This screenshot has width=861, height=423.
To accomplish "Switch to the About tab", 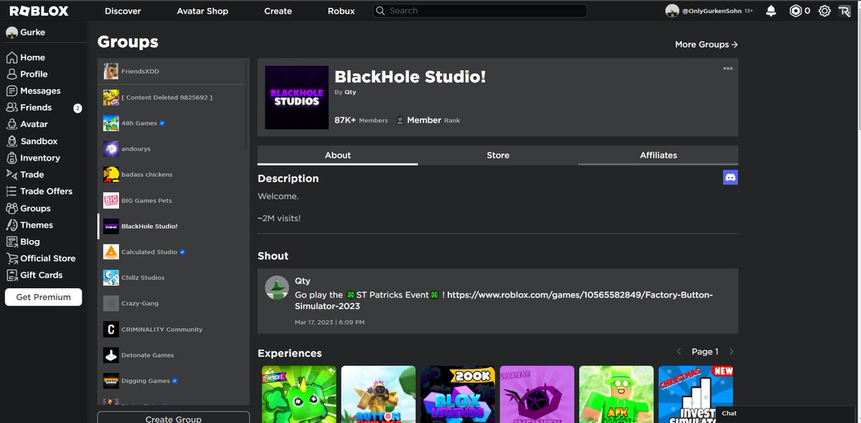I will [x=337, y=155].
